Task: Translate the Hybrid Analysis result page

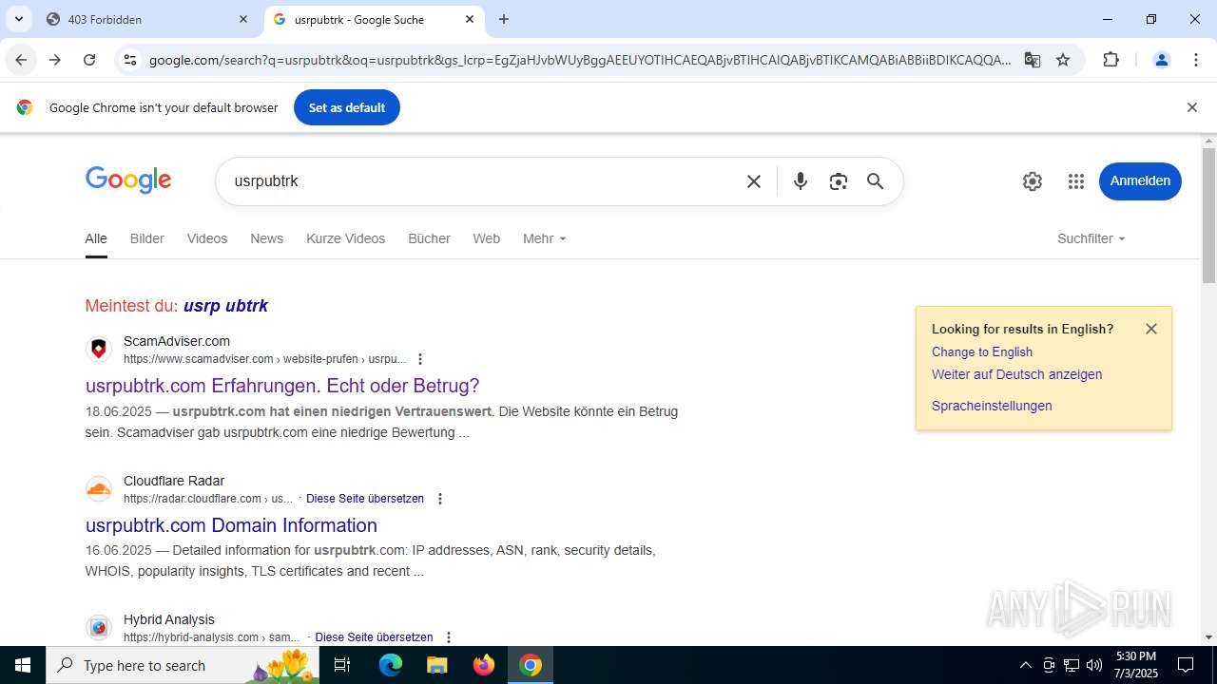Action: pos(374,637)
